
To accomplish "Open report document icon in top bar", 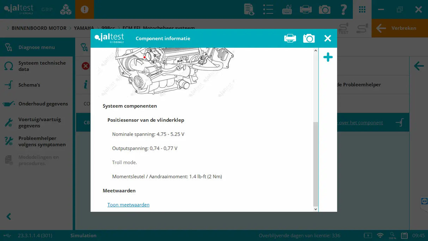I will (x=249, y=10).
